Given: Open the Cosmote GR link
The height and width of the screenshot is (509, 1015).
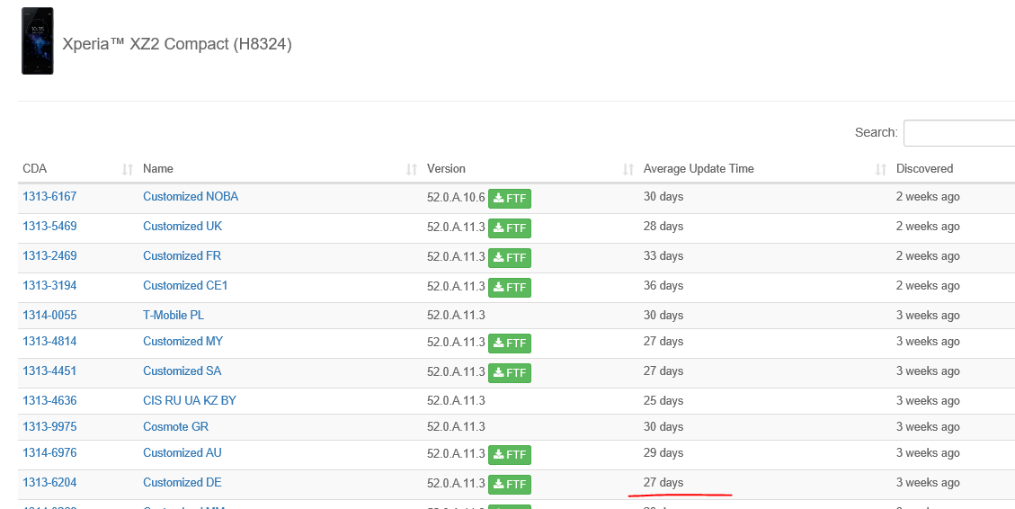Looking at the screenshot, I should 175,427.
